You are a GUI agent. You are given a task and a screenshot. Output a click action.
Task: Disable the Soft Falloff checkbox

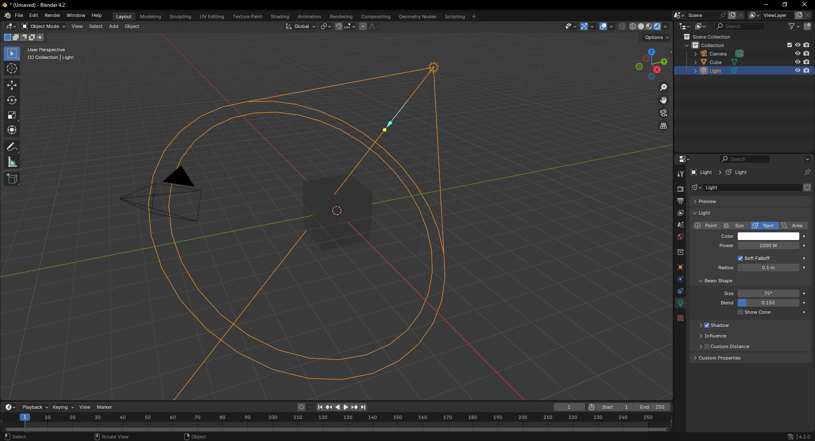740,258
